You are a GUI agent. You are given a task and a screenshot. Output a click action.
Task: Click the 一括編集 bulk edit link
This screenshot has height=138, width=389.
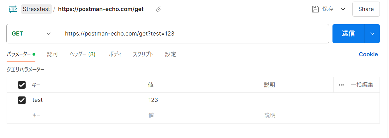click(362, 85)
